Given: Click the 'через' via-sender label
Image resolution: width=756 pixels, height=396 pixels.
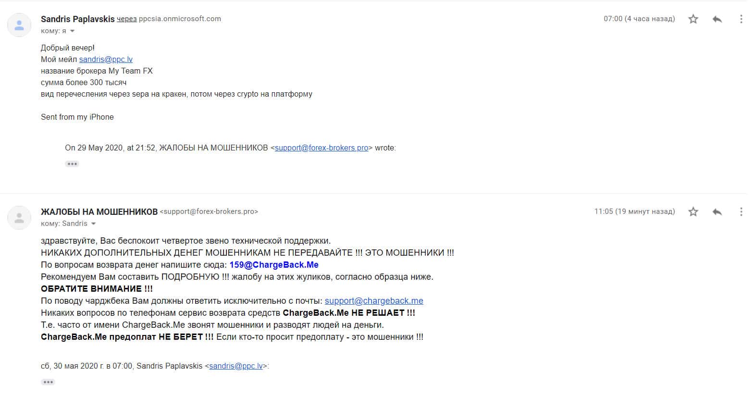Looking at the screenshot, I should click(x=127, y=19).
